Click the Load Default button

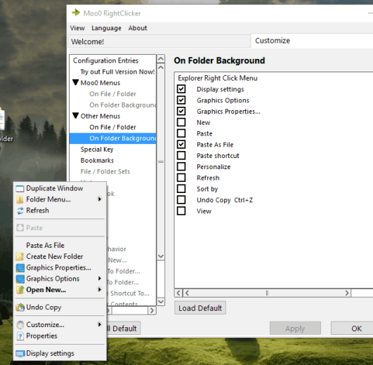[200, 308]
